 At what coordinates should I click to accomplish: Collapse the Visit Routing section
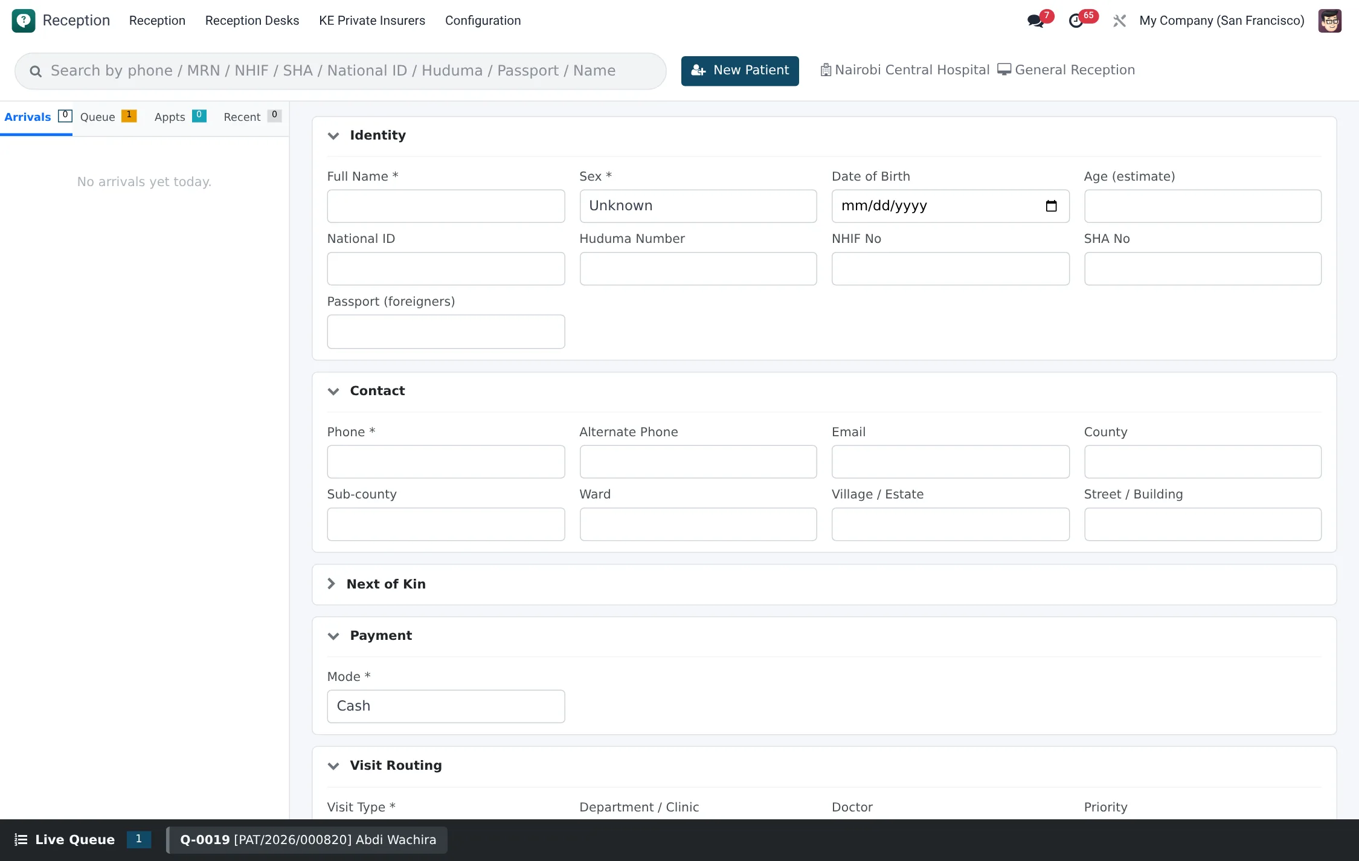333,766
